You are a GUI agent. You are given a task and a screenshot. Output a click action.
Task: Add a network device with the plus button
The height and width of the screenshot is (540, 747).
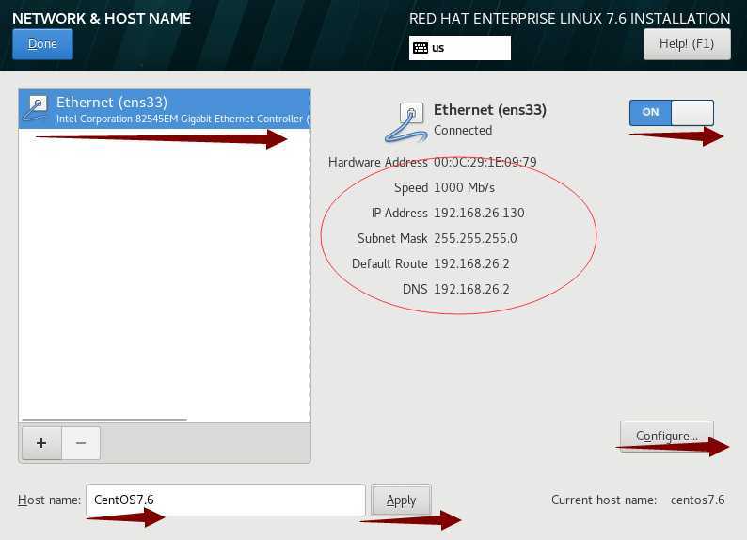pyautogui.click(x=41, y=443)
